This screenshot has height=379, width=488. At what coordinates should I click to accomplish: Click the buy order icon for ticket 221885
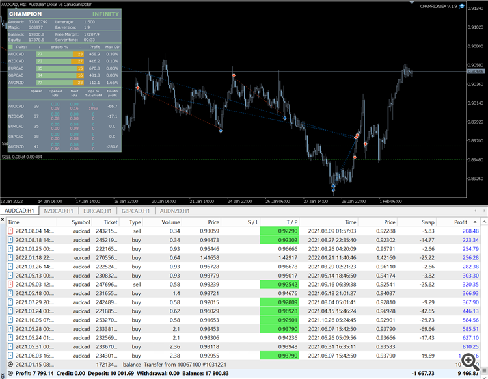(x=10, y=311)
